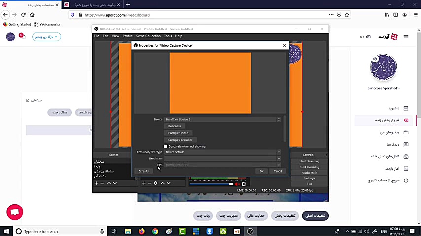The height and width of the screenshot is (236, 421).
Task: Open Task View on the taskbar
Action: click(x=114, y=231)
